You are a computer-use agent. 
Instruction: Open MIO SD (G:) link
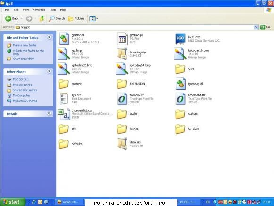(20, 79)
